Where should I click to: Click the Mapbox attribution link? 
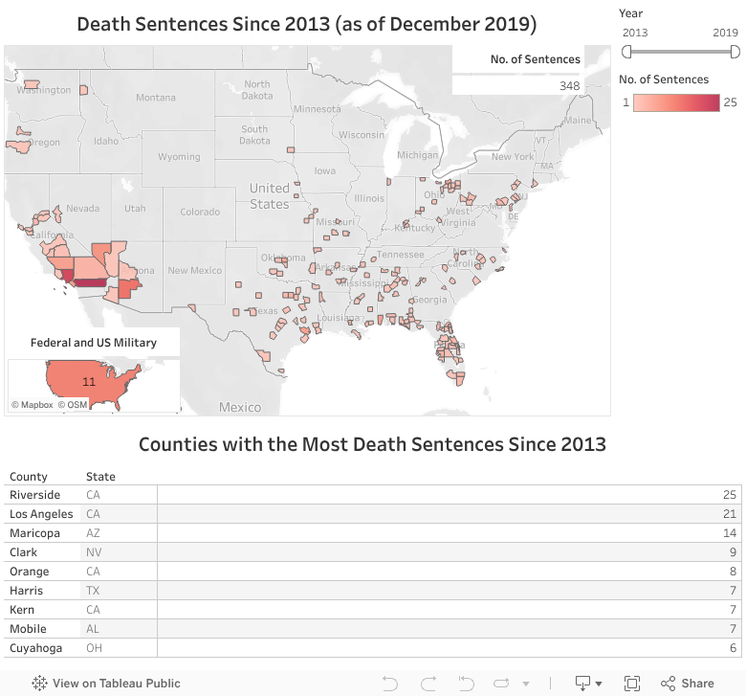coord(32,405)
